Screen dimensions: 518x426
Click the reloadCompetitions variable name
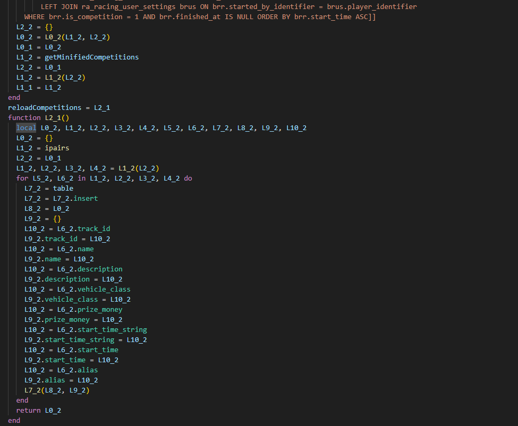[45, 107]
